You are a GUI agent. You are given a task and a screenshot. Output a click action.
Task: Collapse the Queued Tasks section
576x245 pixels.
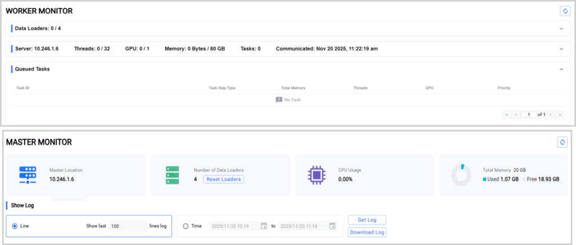pyautogui.click(x=561, y=69)
